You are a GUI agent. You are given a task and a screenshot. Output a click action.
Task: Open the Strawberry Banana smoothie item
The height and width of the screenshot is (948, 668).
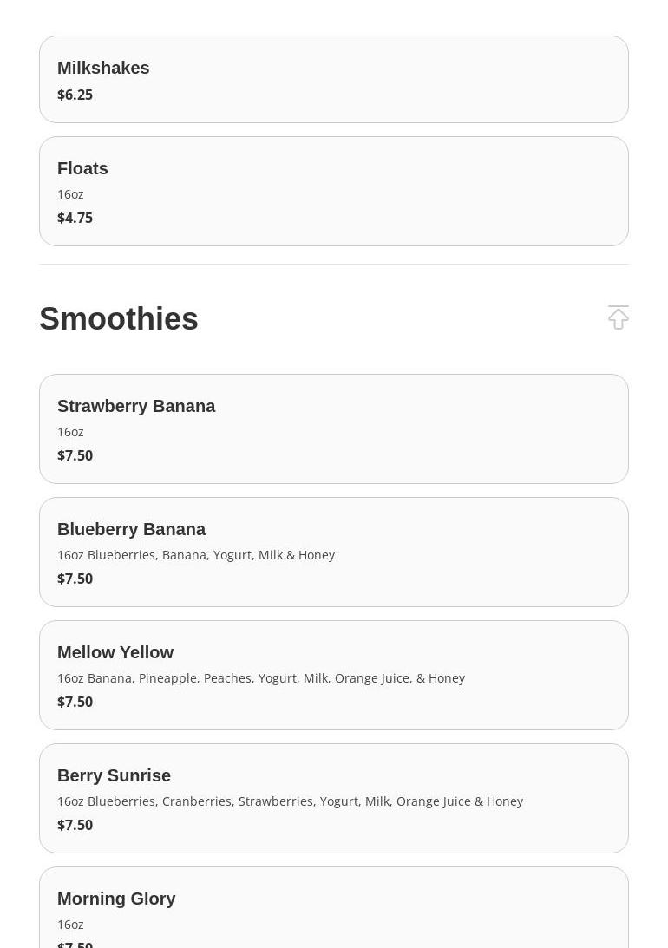pos(334,428)
